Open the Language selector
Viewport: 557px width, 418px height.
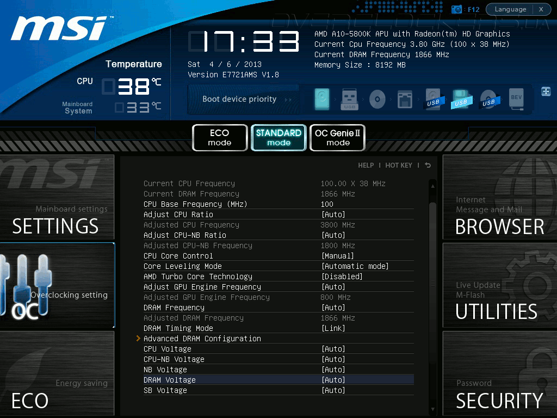510,9
